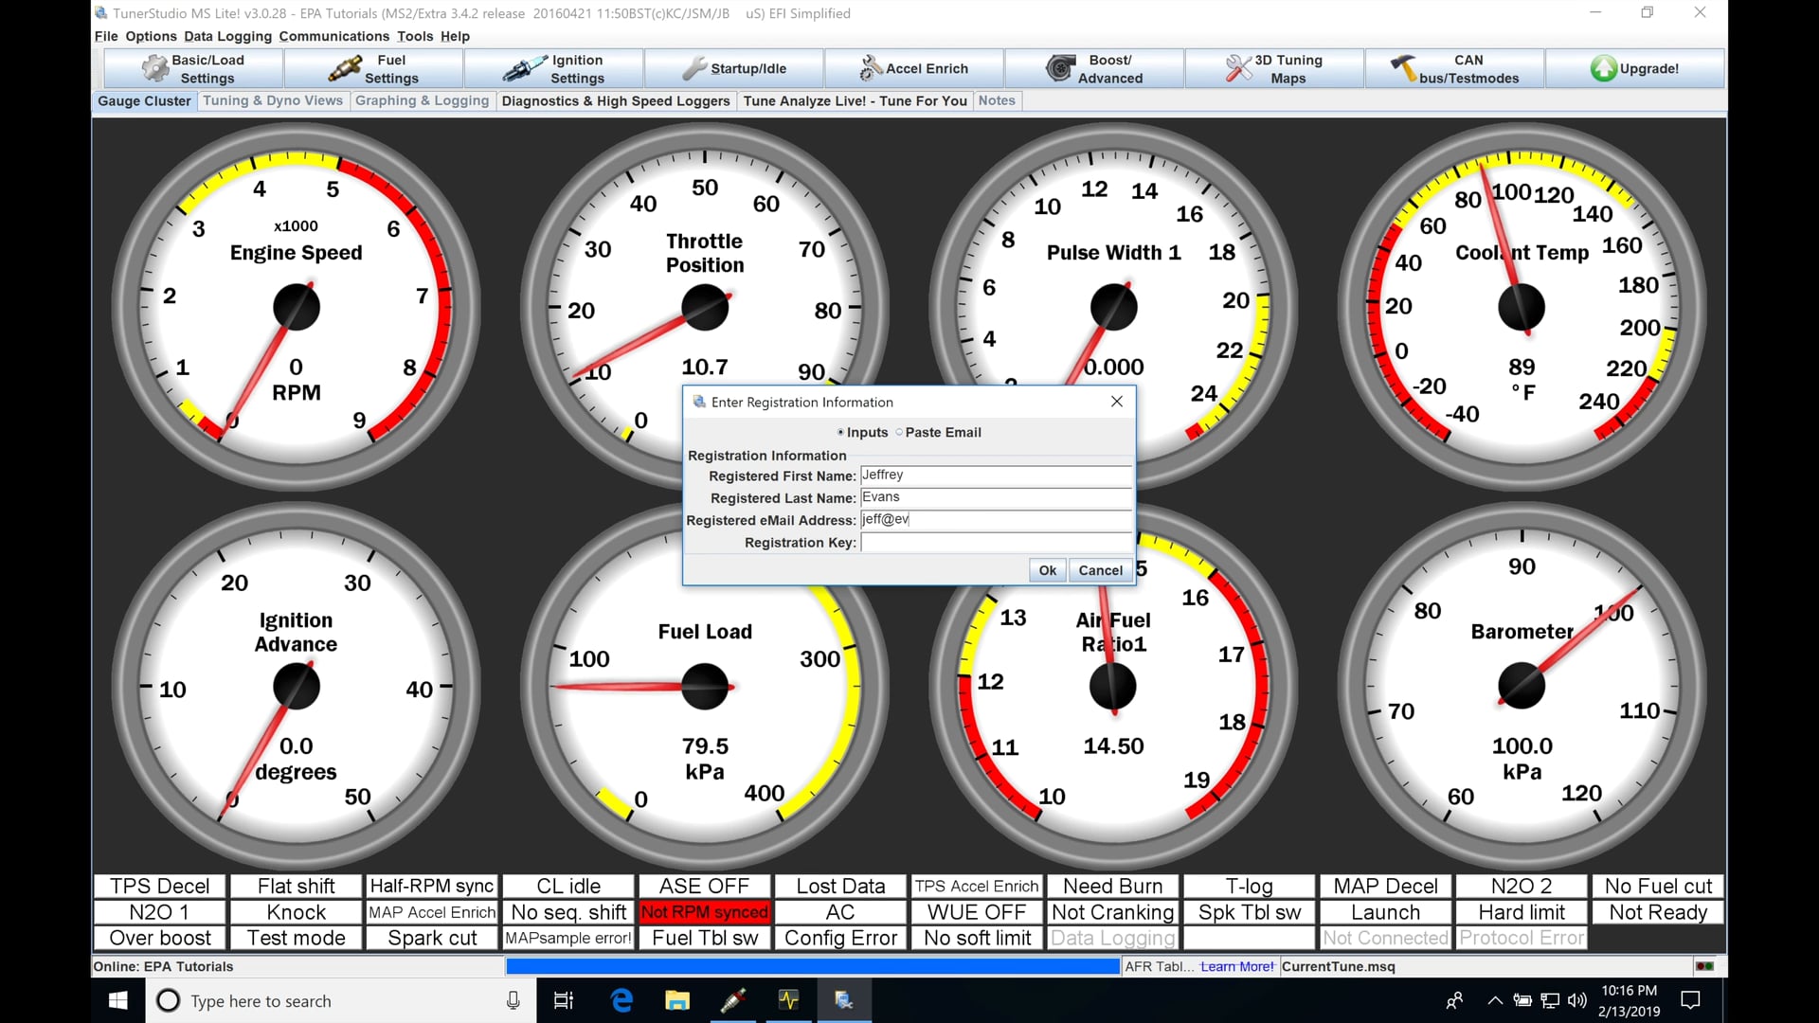Screen dimensions: 1819x1023
Task: Click the blue status progress bar
Action: click(813, 966)
